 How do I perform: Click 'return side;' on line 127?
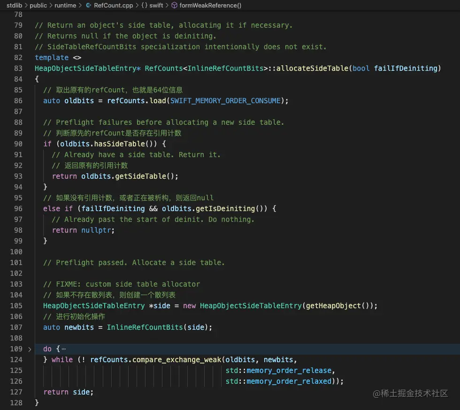pos(69,392)
